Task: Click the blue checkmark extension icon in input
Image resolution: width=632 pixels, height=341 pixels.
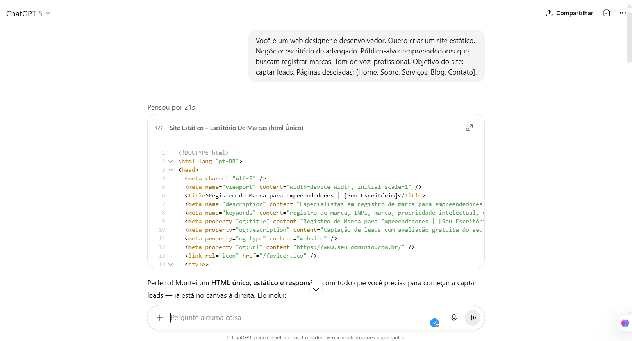Action: pyautogui.click(x=434, y=323)
